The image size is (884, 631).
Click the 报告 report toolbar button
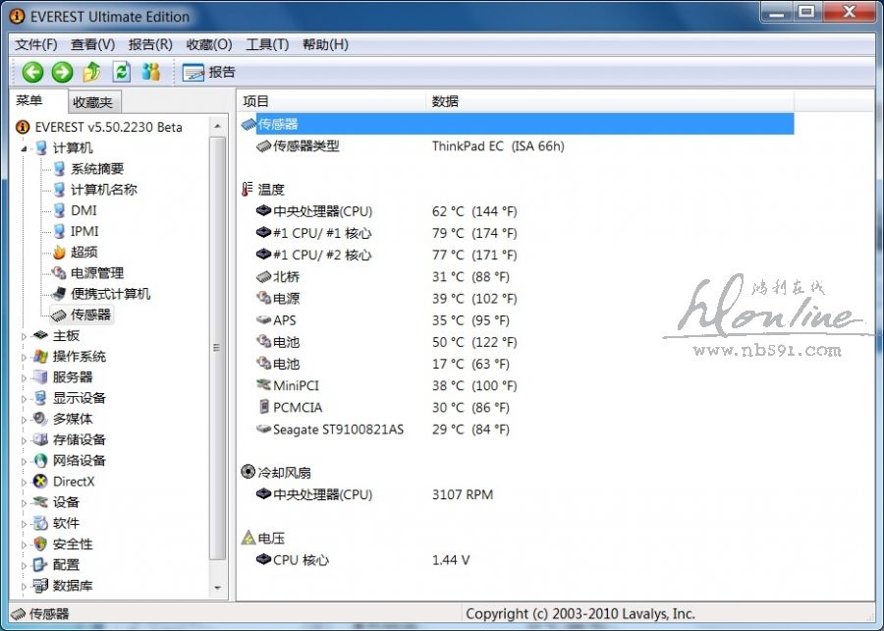point(209,72)
